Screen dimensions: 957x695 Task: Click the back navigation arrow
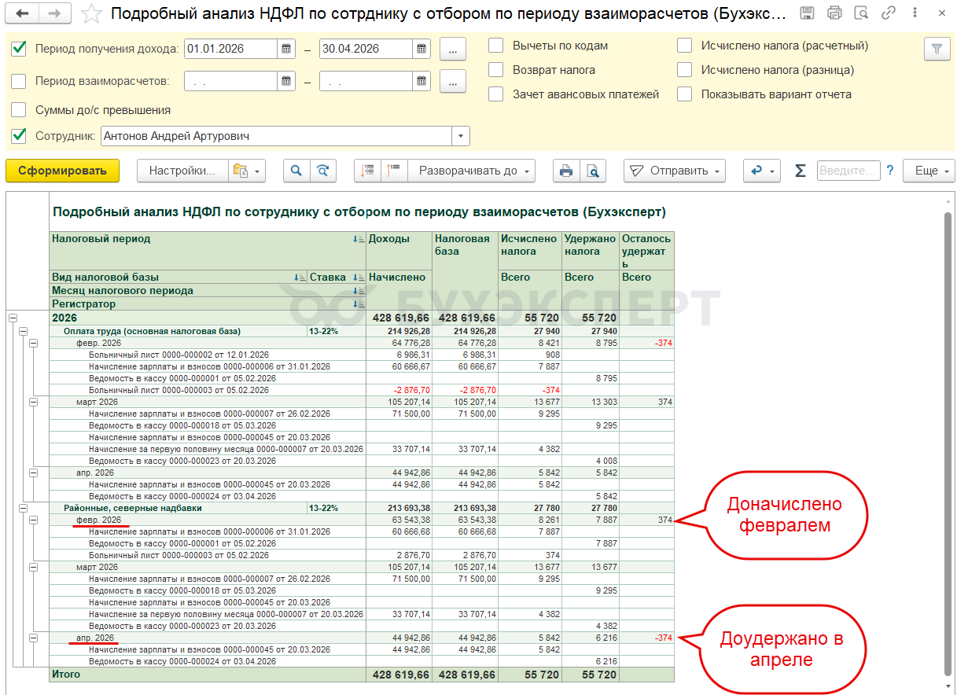coord(23,13)
